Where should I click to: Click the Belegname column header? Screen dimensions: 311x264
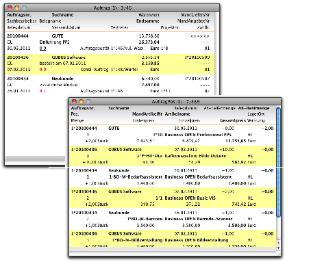point(50,21)
